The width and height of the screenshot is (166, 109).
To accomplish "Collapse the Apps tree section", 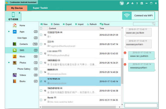I will [9, 32].
